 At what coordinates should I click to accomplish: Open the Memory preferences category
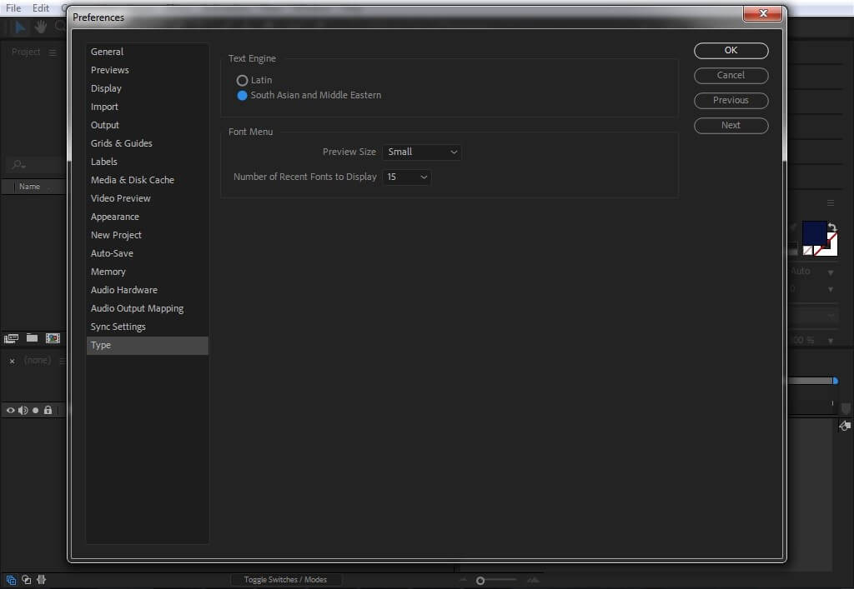147,272
